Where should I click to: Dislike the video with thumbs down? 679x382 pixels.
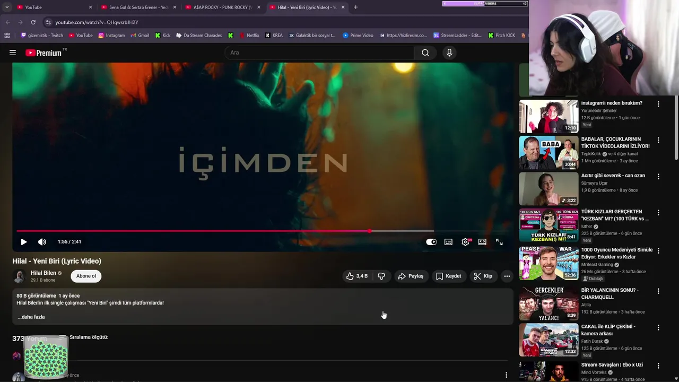click(x=381, y=276)
